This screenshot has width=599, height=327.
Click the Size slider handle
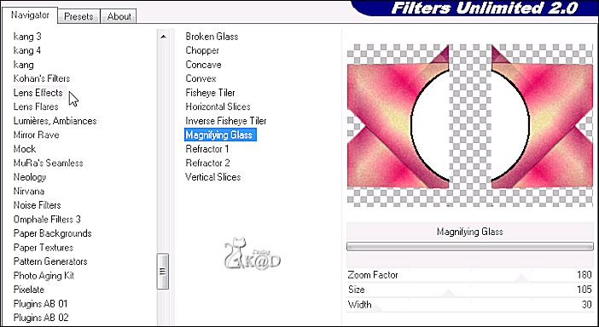[x=449, y=294]
